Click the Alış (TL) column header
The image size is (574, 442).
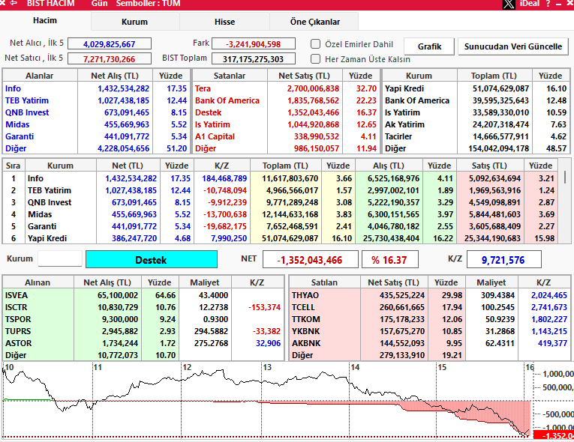389,166
